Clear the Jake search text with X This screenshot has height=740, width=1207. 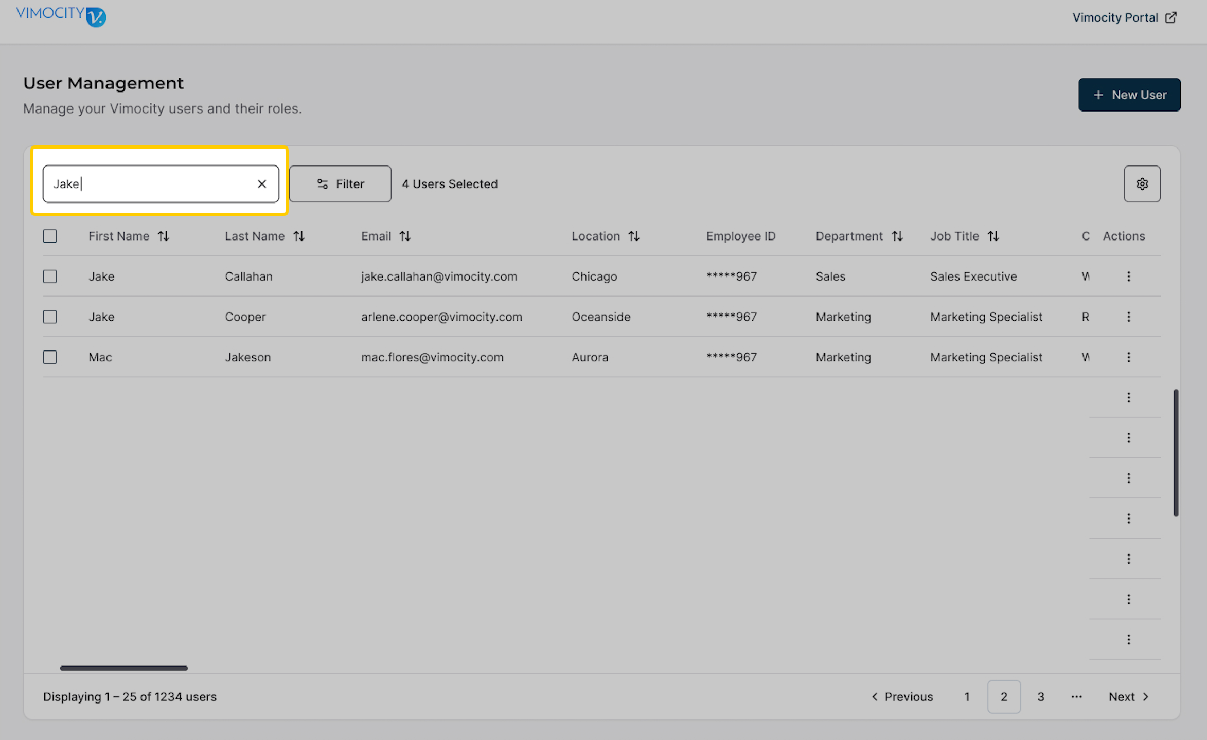pyautogui.click(x=262, y=184)
